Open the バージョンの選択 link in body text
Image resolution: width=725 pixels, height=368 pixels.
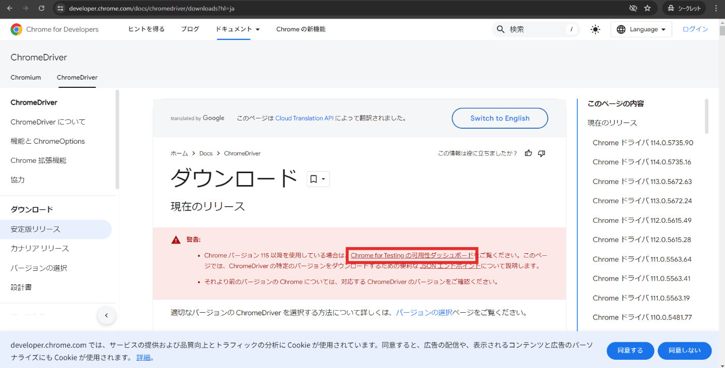tap(424, 313)
